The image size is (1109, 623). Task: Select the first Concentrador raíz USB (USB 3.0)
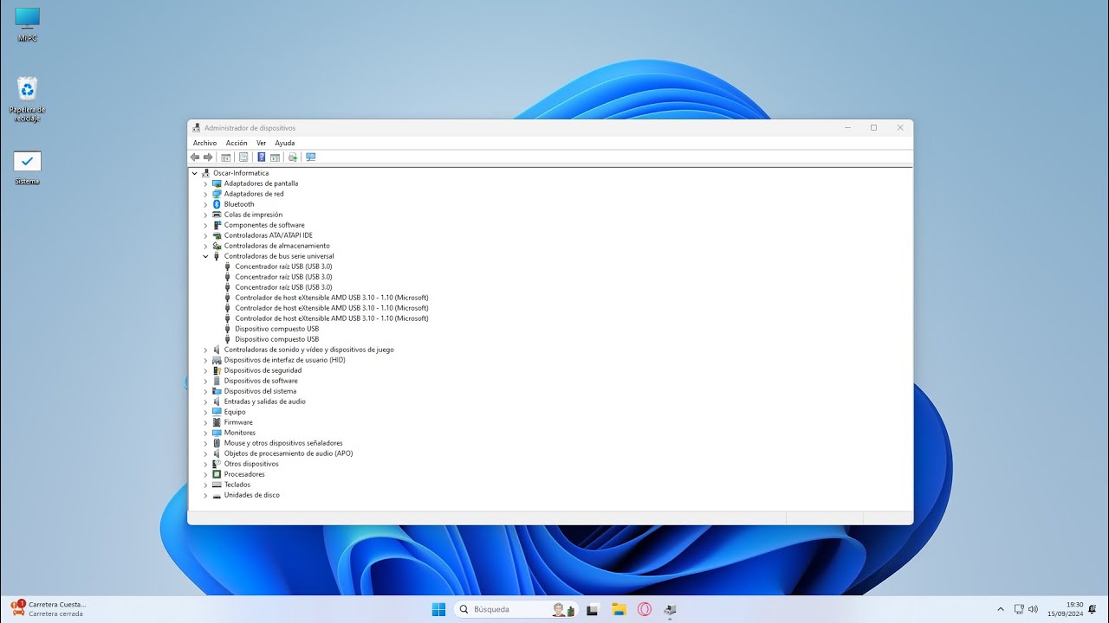point(283,267)
